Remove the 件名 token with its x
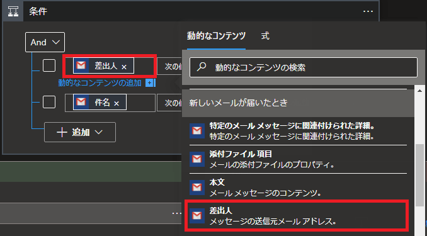The height and width of the screenshot is (236, 427). pyautogui.click(x=117, y=103)
